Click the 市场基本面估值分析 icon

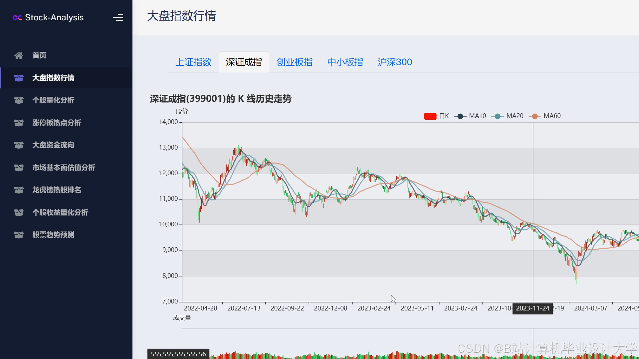pos(18,168)
